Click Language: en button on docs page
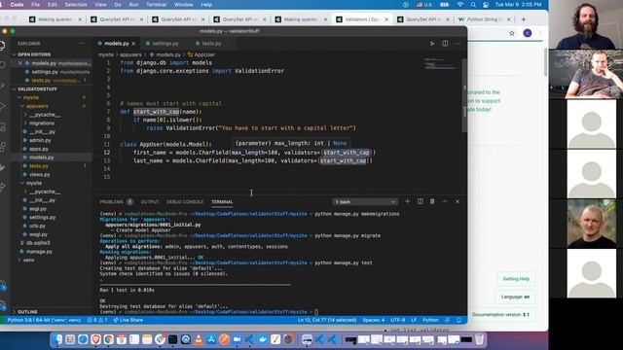 515,297
